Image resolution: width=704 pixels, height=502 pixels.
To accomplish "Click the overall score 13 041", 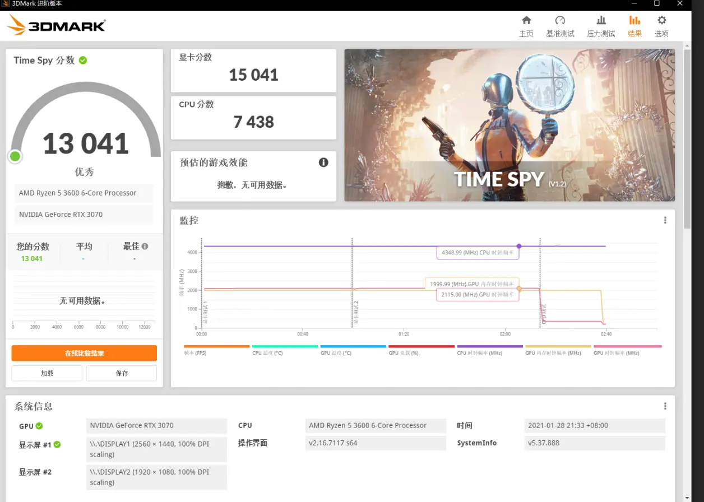I will [x=86, y=143].
